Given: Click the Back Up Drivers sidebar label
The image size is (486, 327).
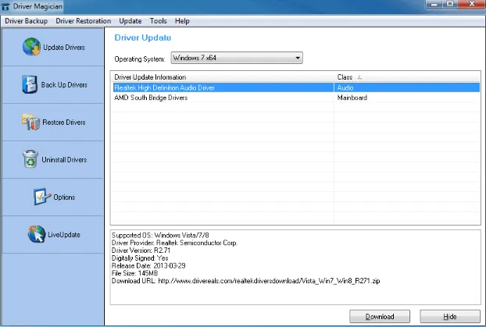Looking at the screenshot, I should pos(64,85).
